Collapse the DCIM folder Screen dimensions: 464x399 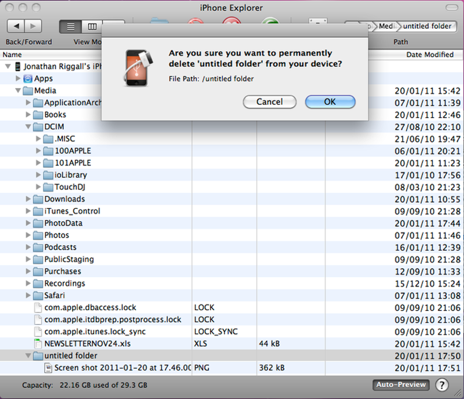click(x=28, y=126)
